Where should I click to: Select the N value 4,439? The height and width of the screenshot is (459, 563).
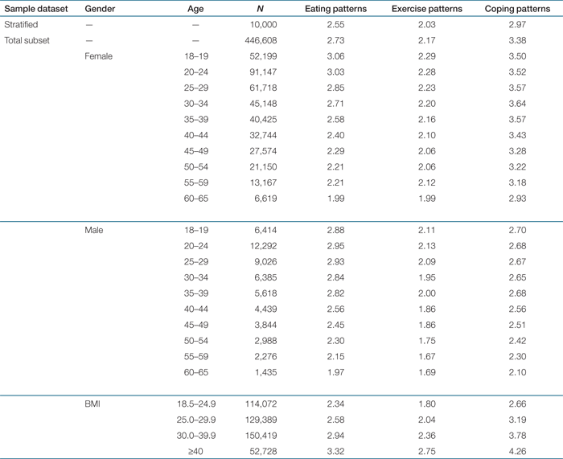266,309
